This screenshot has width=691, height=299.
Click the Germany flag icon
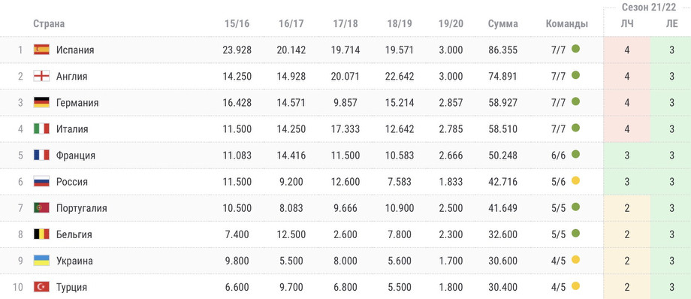tap(41, 102)
